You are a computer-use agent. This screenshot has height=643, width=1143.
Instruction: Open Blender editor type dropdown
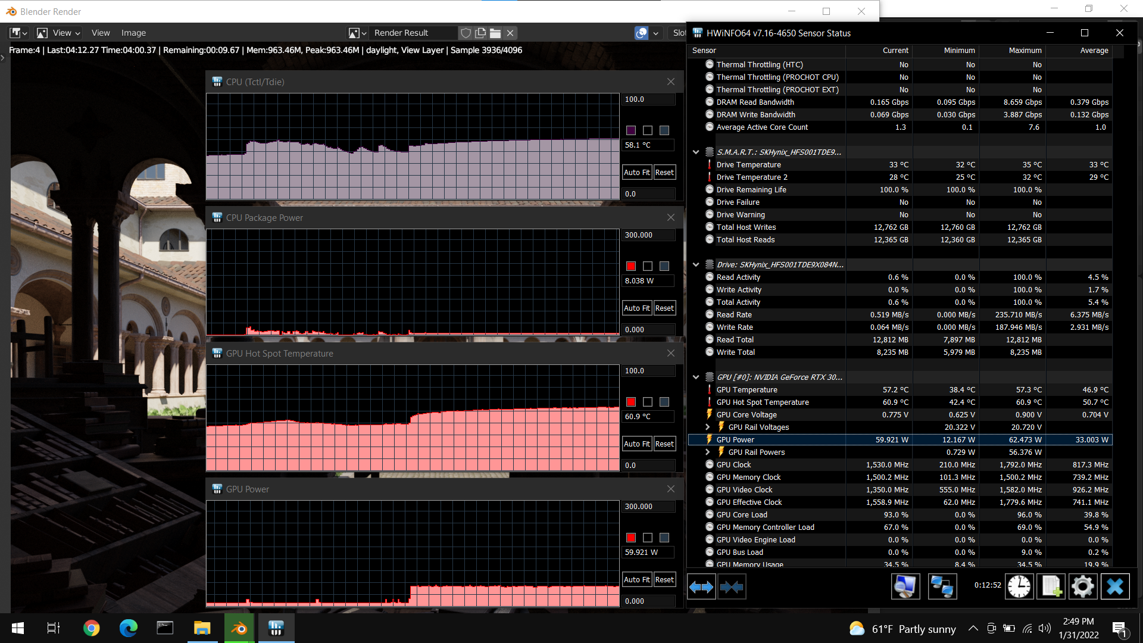pos(19,33)
